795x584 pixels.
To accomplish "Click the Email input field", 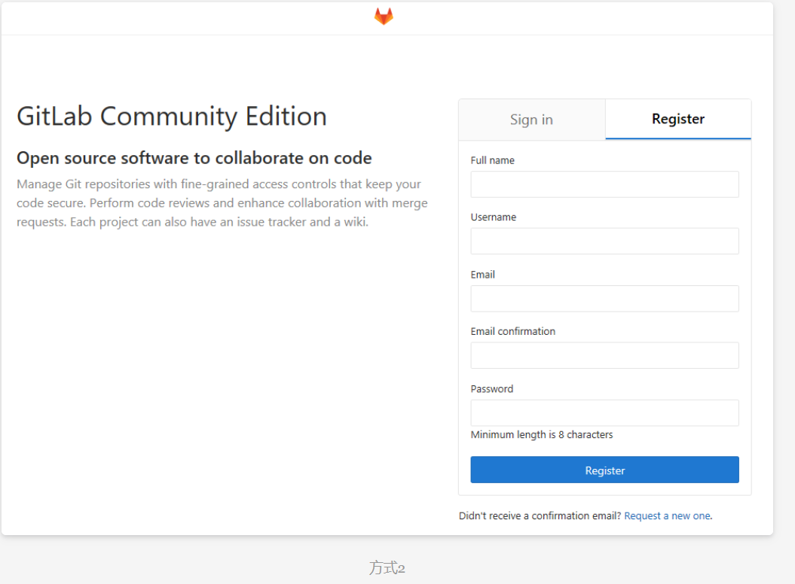I will tap(604, 298).
